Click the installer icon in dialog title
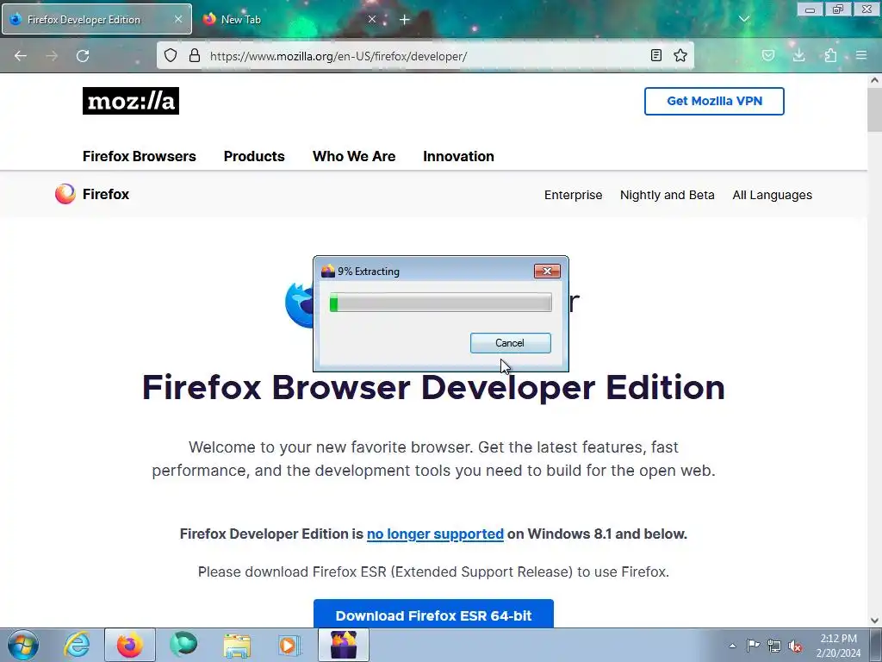 click(328, 272)
